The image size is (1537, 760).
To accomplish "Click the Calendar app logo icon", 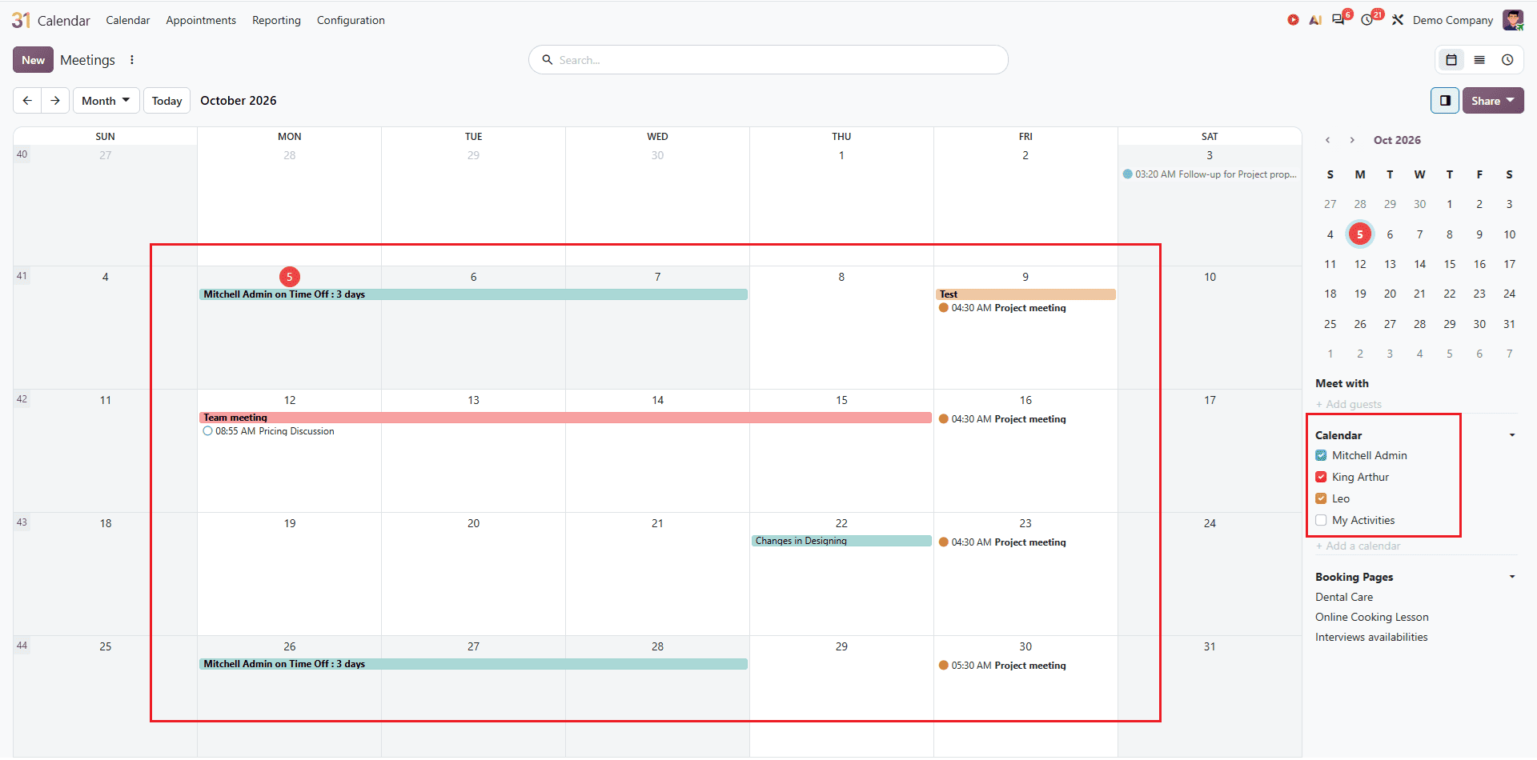I will [x=21, y=20].
